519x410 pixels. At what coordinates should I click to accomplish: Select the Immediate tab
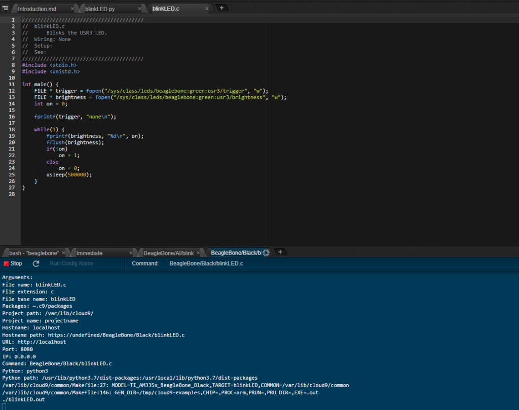point(89,253)
